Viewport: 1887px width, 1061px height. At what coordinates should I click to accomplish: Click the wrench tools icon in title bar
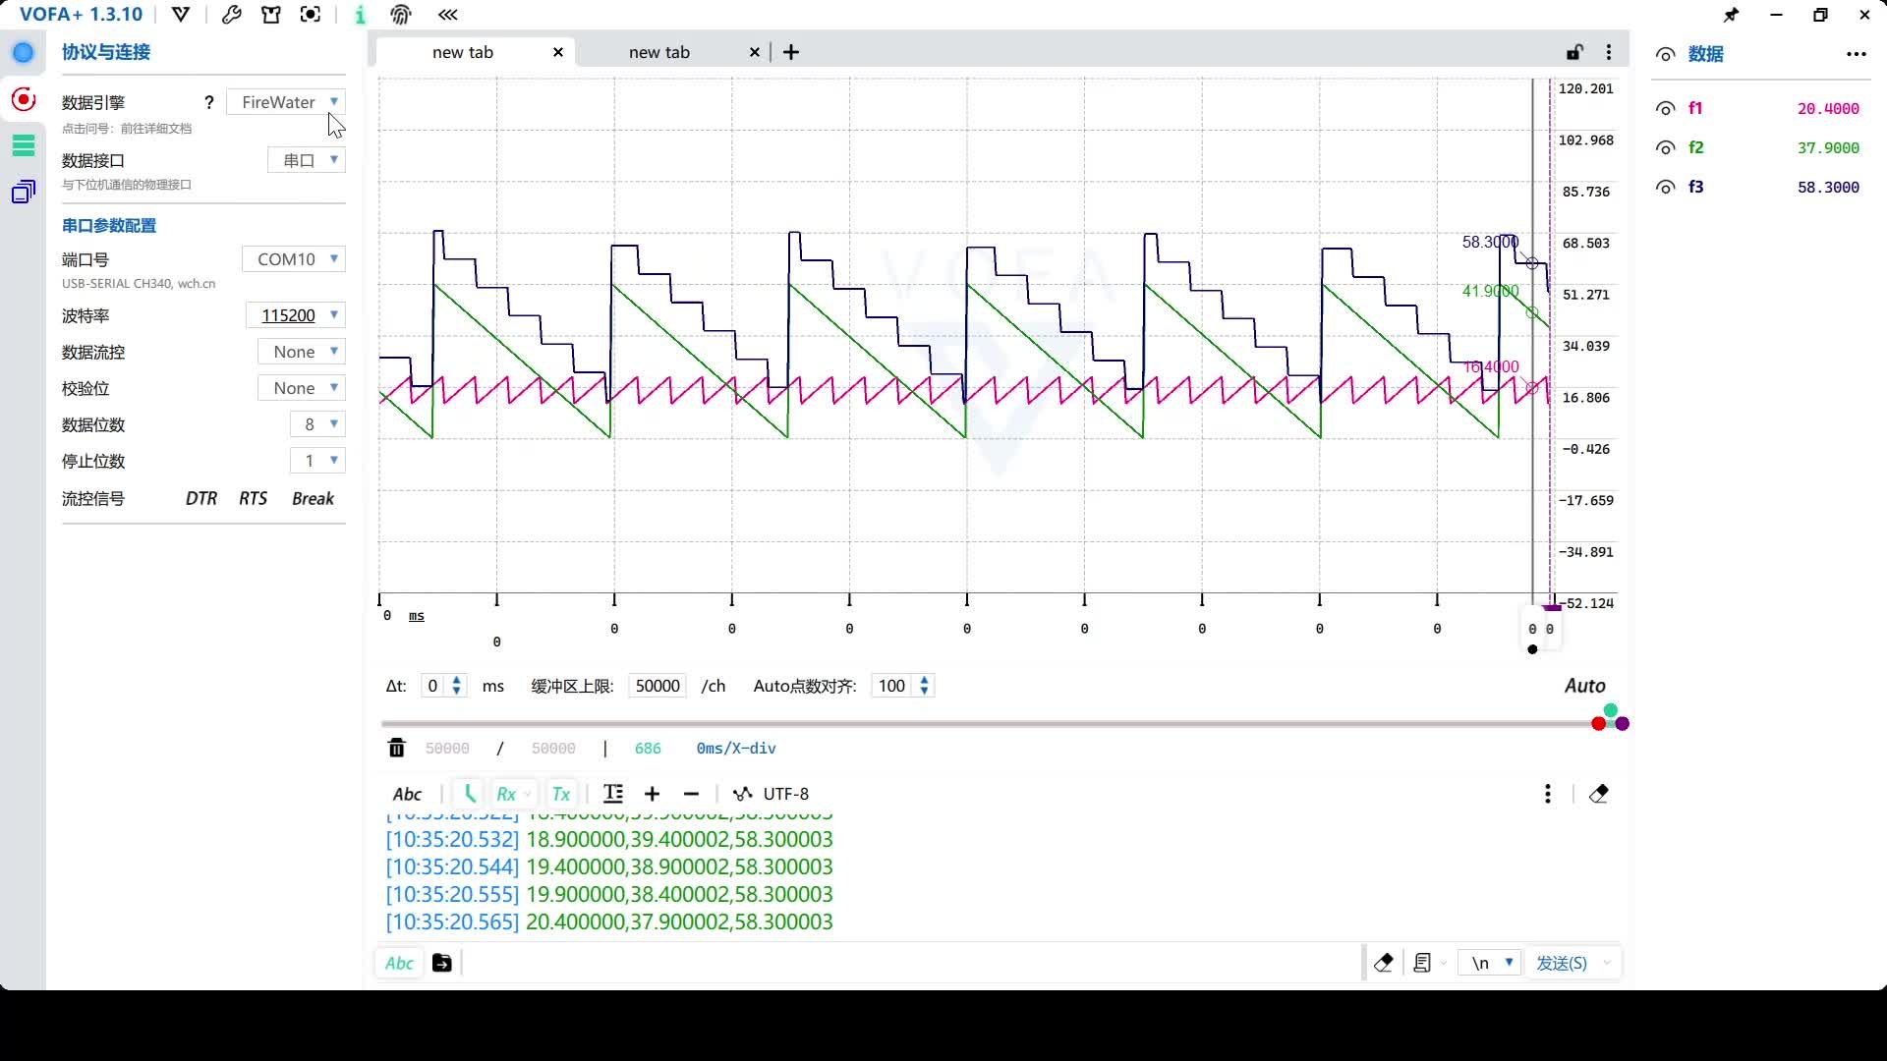(x=232, y=15)
